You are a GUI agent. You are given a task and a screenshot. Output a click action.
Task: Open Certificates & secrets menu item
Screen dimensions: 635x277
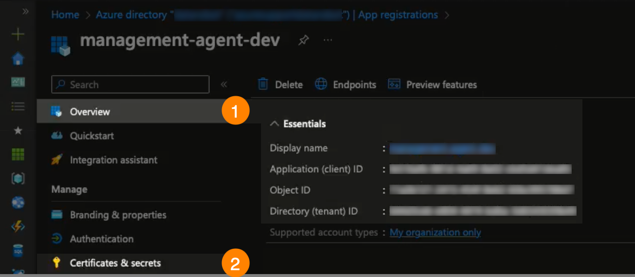(115, 263)
